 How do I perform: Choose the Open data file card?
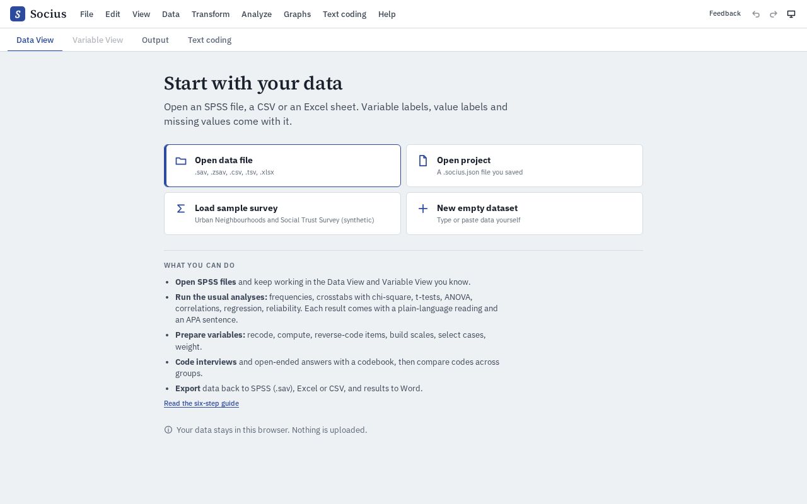(x=282, y=166)
